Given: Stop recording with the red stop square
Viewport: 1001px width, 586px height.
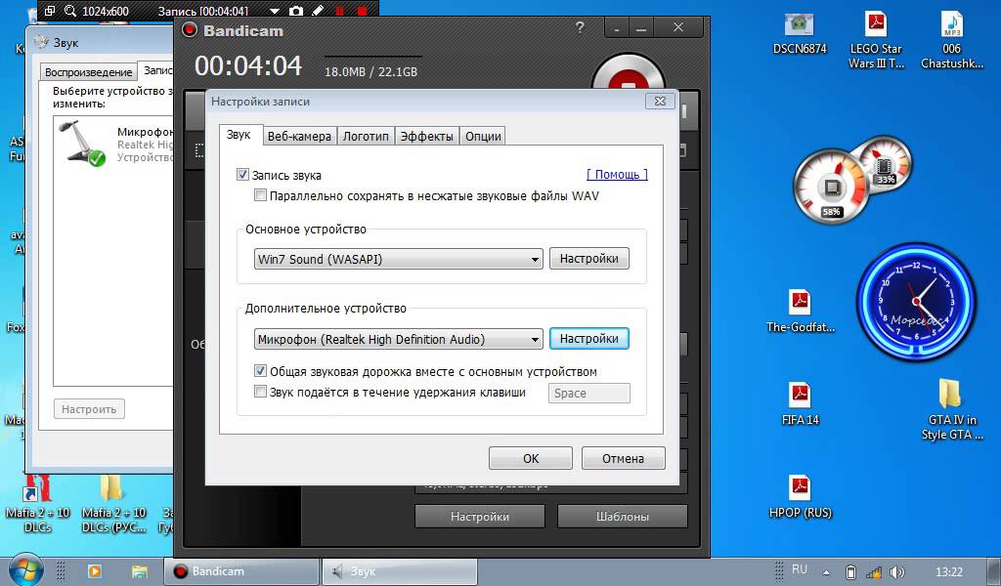Looking at the screenshot, I should click(362, 10).
